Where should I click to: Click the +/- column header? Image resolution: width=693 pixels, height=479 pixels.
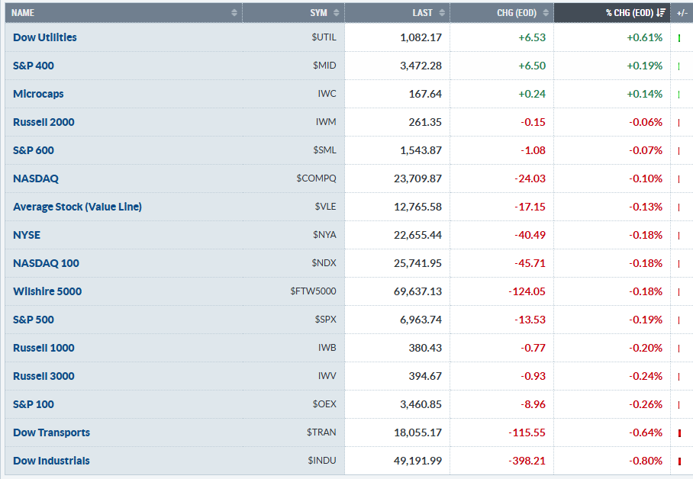coord(682,13)
